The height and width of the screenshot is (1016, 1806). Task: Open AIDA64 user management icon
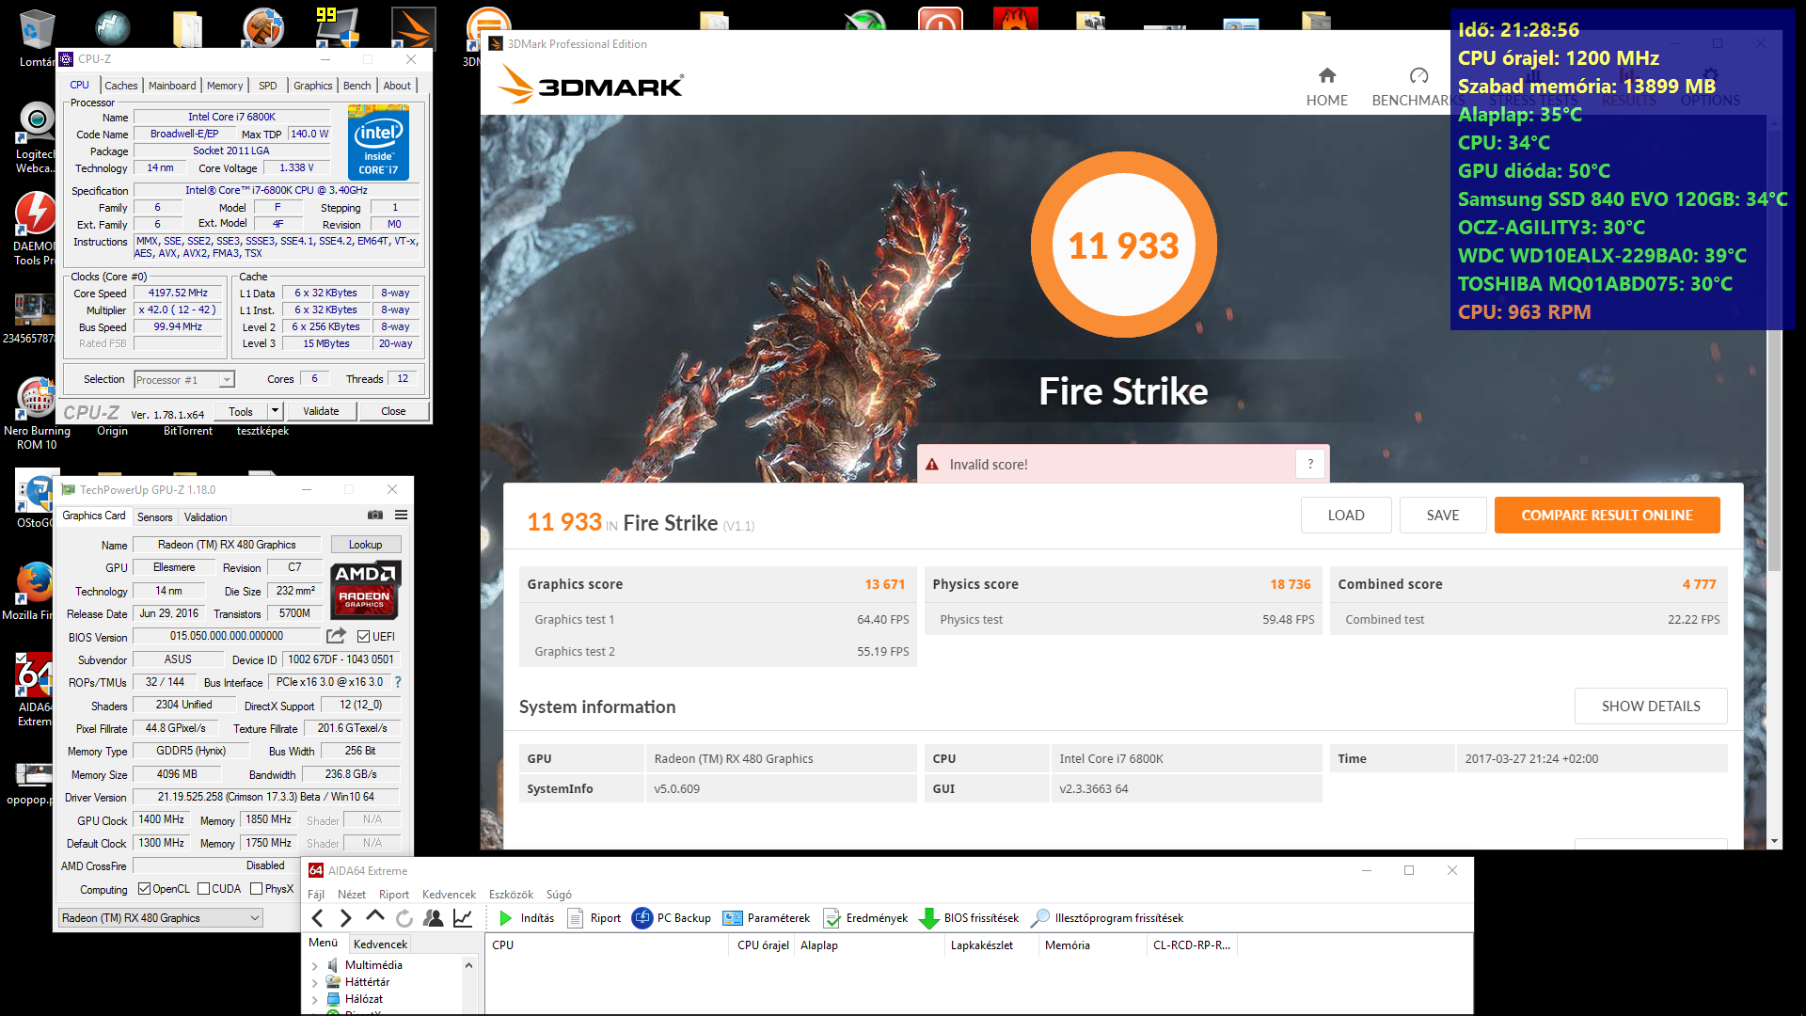tap(434, 918)
